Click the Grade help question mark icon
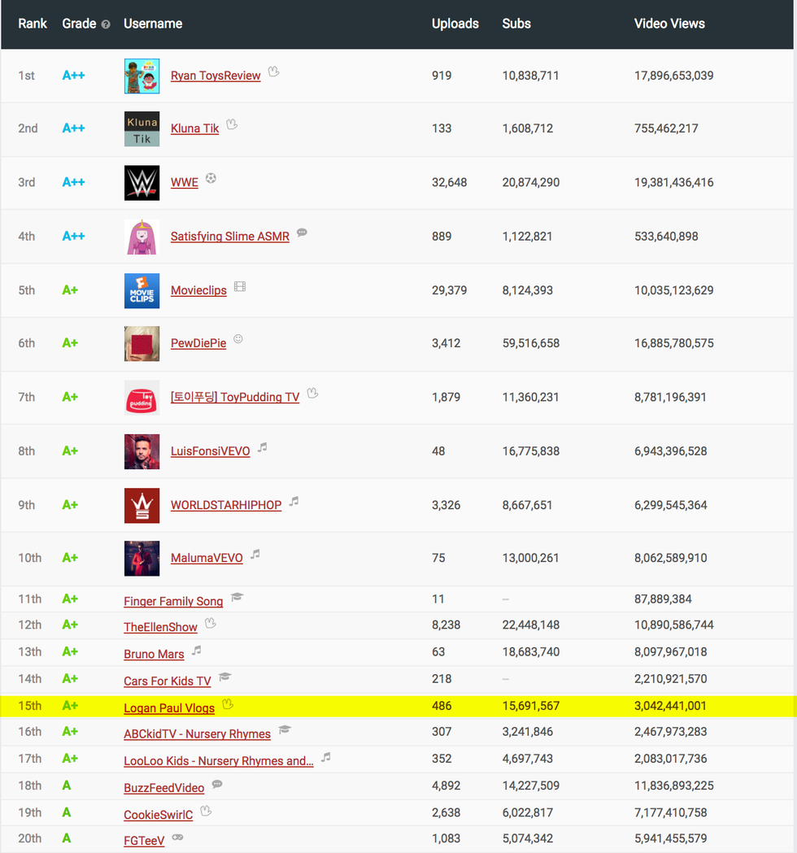This screenshot has width=797, height=853. (x=106, y=24)
